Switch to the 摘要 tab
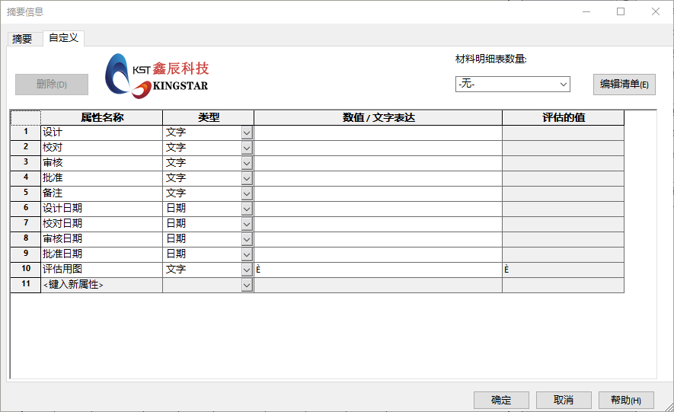674x412 pixels. pos(22,39)
